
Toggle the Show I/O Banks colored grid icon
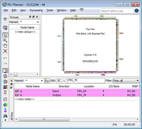5,71
